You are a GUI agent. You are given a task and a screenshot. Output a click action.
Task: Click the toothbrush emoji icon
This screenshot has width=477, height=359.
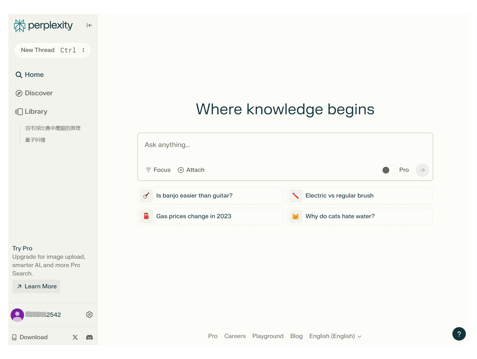click(296, 196)
